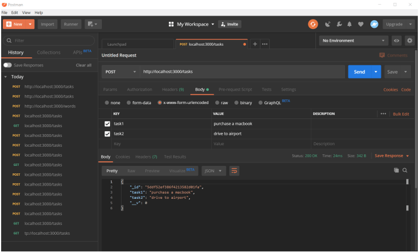Toggle the Save Responses switch

pos(8,65)
